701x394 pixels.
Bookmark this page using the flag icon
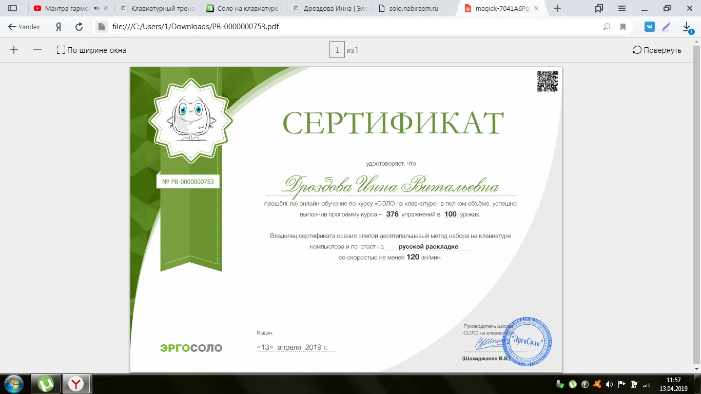point(623,27)
